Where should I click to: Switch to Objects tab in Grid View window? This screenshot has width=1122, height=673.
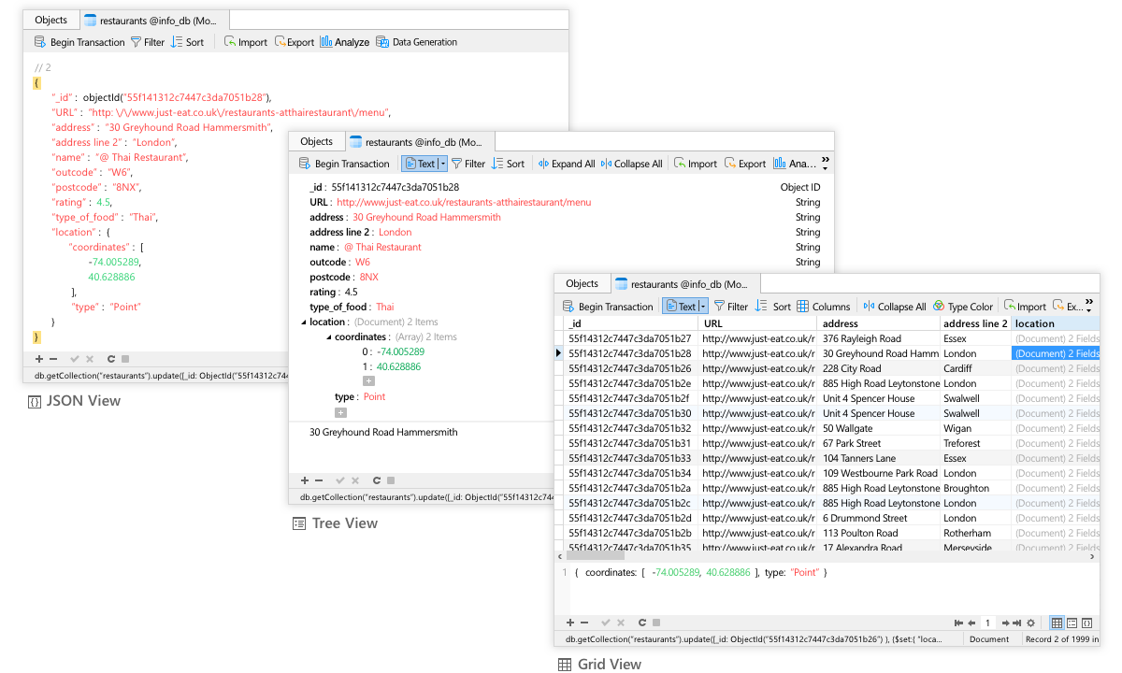[583, 283]
